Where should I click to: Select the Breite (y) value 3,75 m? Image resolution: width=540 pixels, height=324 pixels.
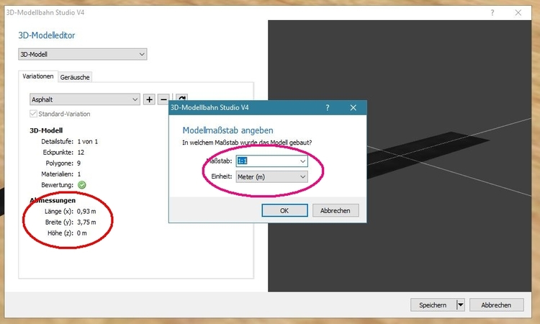[86, 222]
